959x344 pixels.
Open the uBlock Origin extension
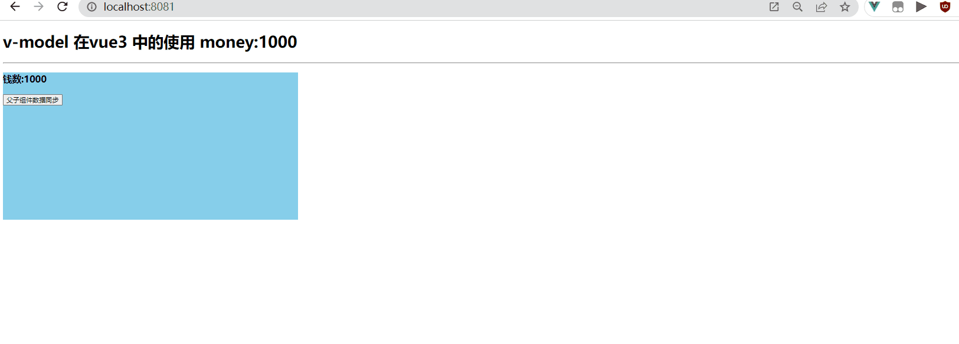coord(945,7)
